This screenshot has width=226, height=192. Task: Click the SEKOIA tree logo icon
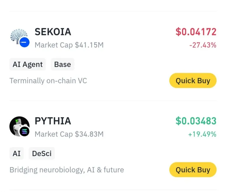click(x=18, y=36)
